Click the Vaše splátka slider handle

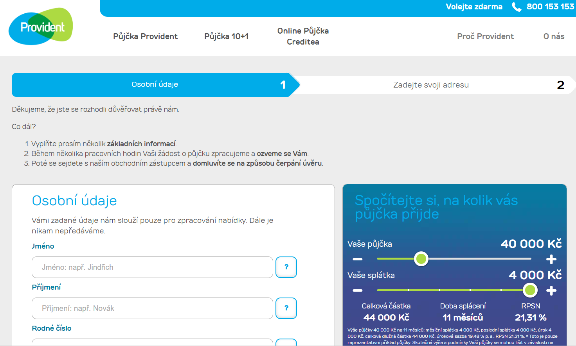[530, 290]
